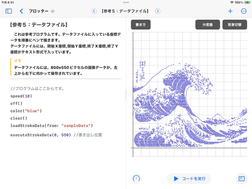252x189 pixels.
Task: Open the 【参考5:データファイル】 page title
Action: tap(126, 11)
